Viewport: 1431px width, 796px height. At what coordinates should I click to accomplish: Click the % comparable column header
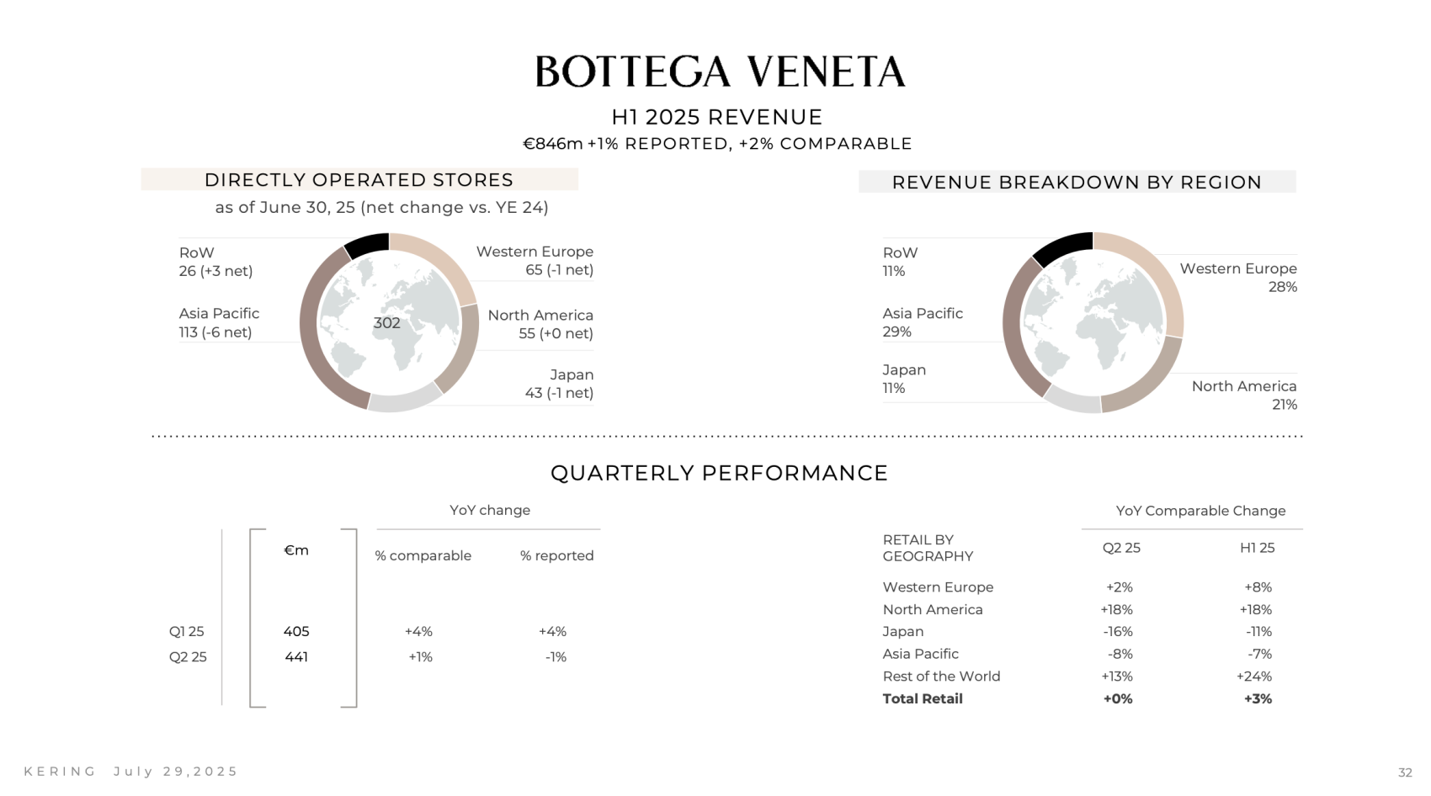pyautogui.click(x=423, y=555)
